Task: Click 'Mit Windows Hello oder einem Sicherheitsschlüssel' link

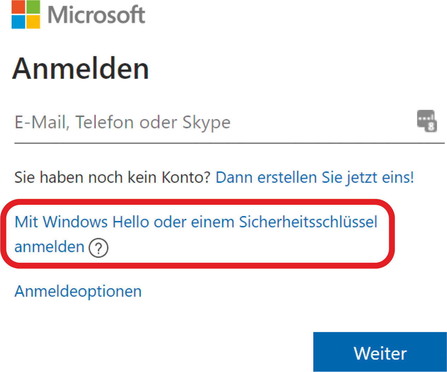Action: (196, 222)
